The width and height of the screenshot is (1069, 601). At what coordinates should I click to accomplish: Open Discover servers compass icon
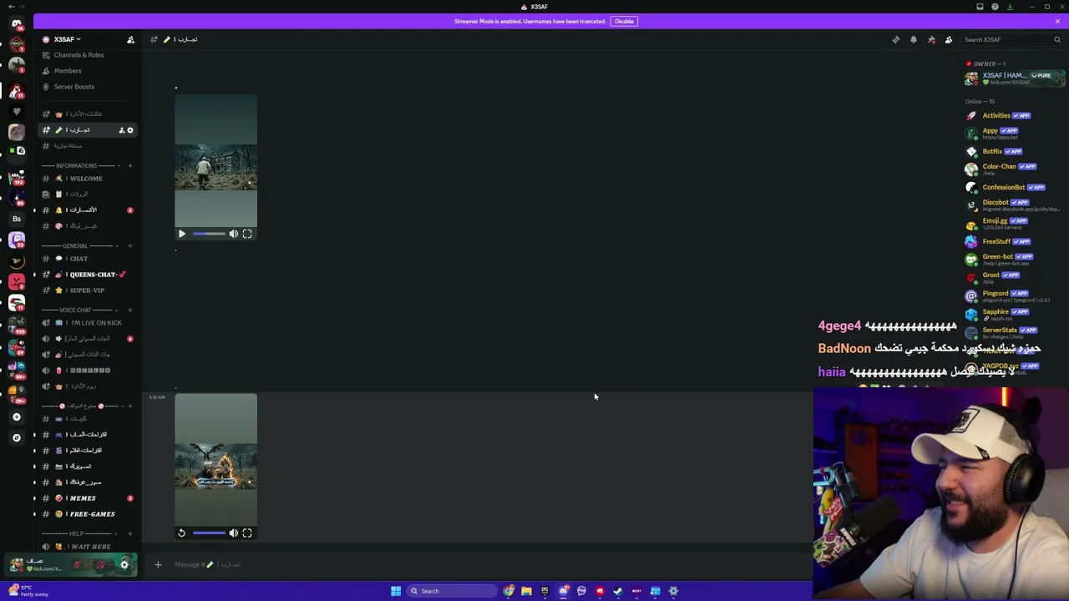click(17, 437)
